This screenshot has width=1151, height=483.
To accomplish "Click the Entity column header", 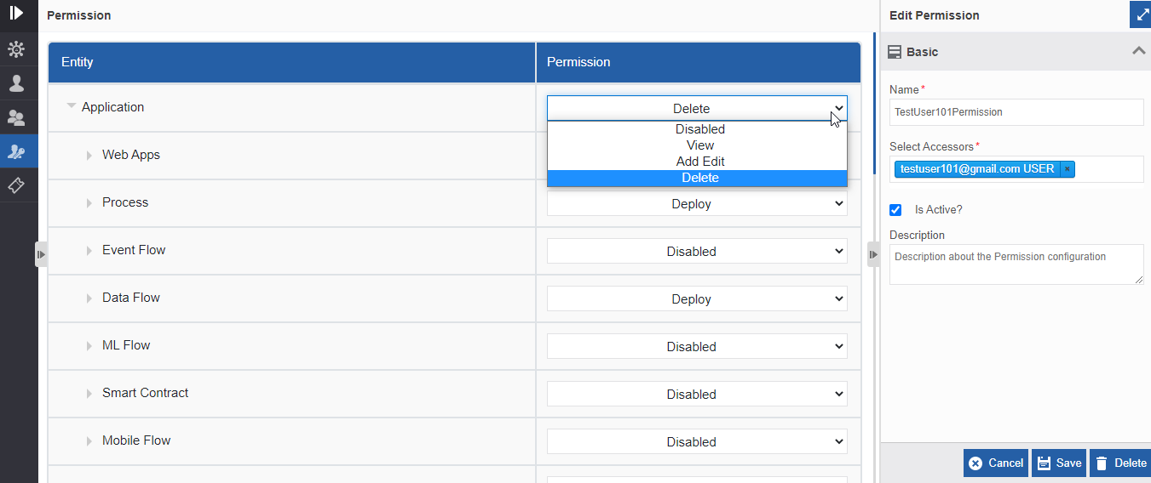I will point(292,62).
